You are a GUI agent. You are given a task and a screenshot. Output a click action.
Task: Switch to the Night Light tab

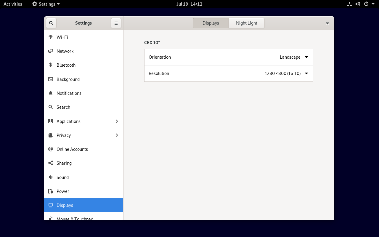coord(247,23)
